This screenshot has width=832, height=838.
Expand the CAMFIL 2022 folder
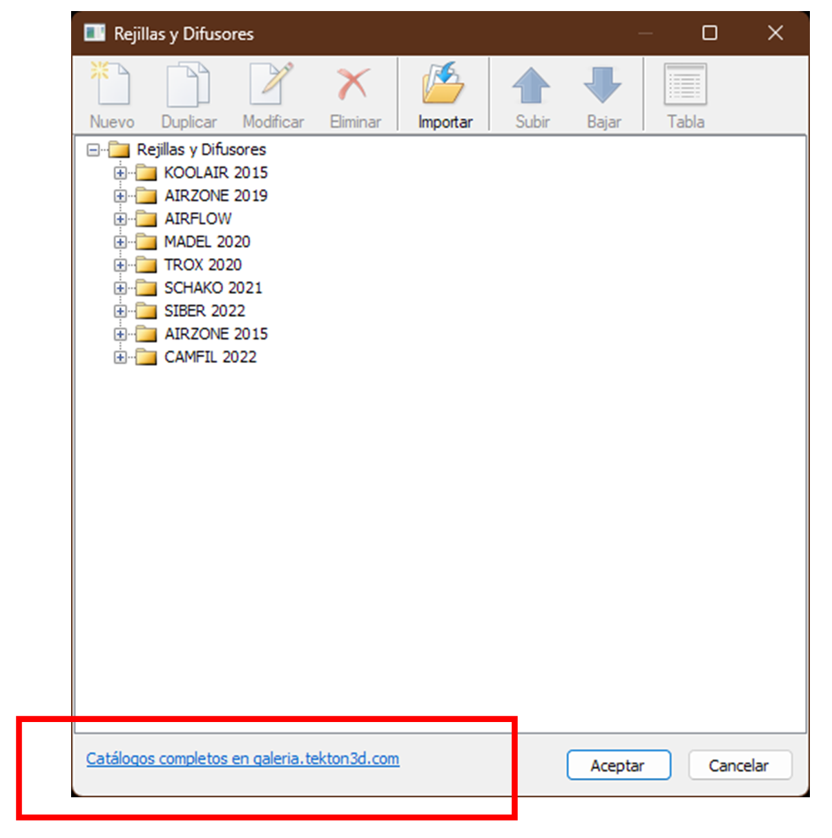pos(120,357)
